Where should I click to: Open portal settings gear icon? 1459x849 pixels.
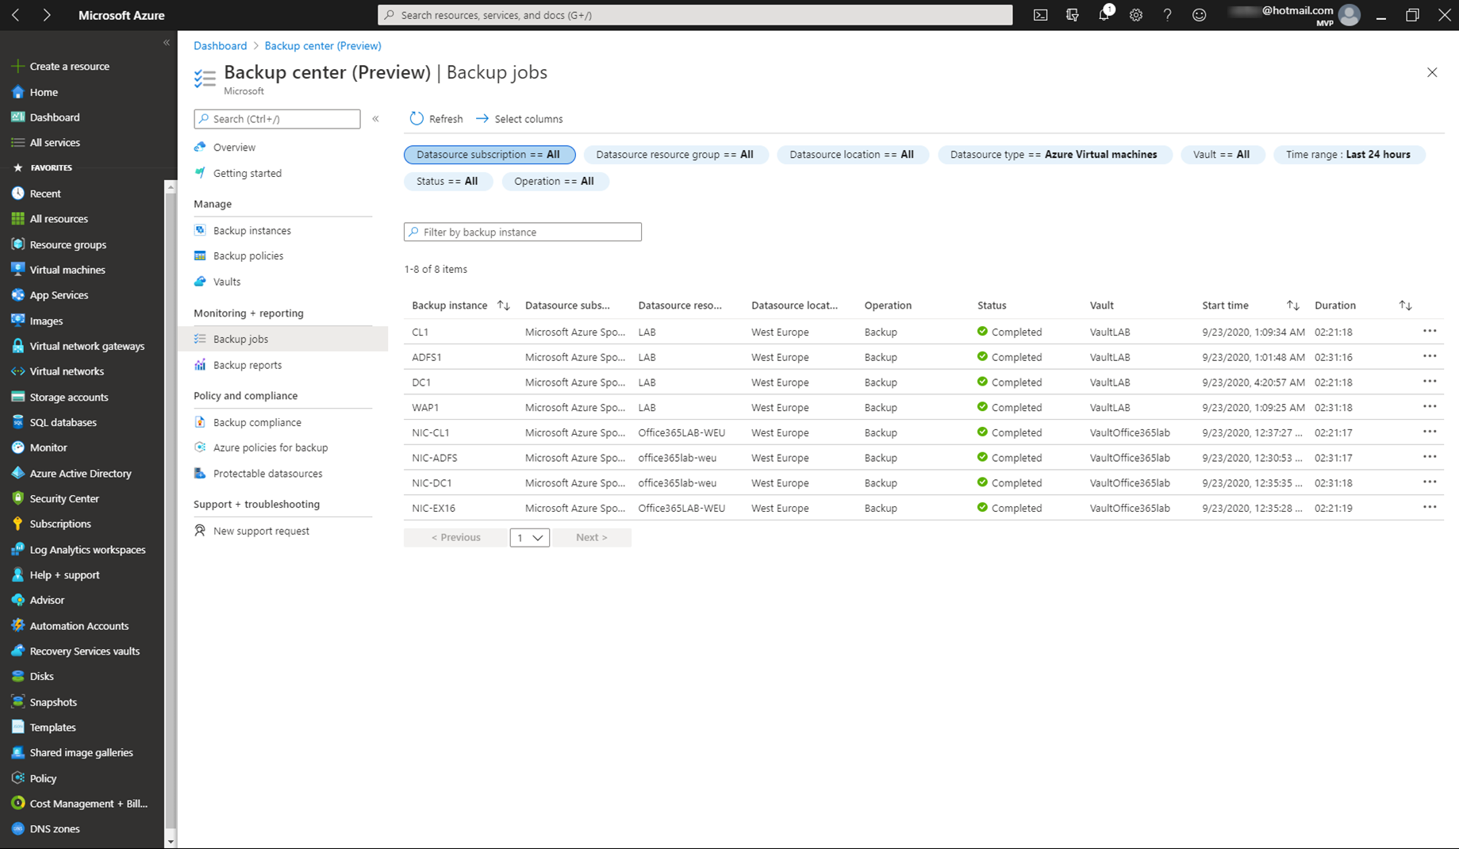coord(1136,15)
